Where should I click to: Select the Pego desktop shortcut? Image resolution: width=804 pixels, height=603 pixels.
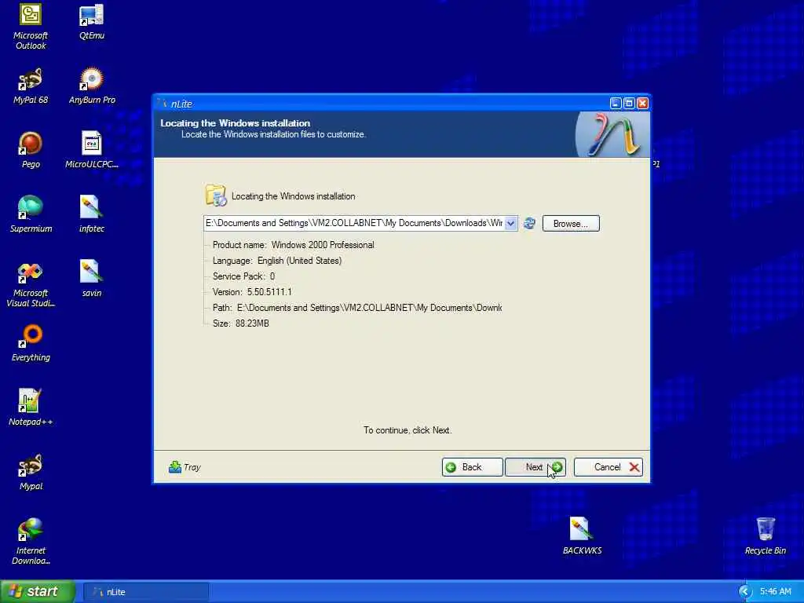31,150
